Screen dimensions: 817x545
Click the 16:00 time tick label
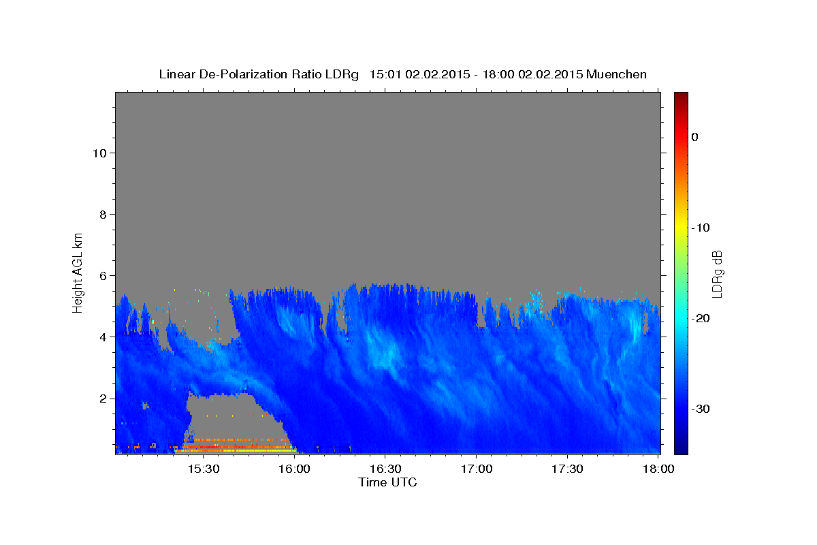click(x=294, y=469)
